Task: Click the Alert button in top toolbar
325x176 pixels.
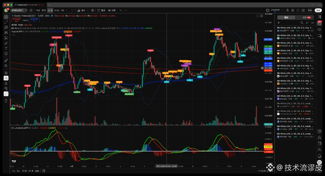Action: (x=101, y=10)
